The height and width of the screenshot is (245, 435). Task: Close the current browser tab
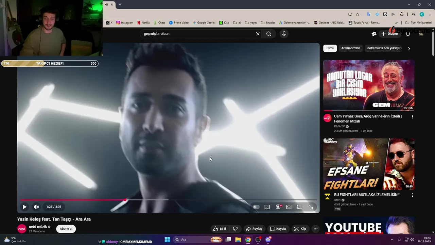click(112, 4)
